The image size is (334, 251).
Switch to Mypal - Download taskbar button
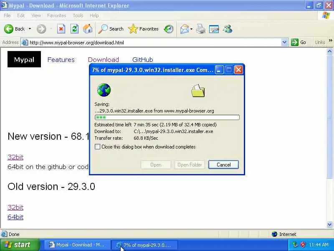coord(77,245)
